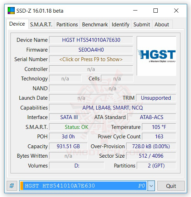This screenshot has height=197, width=191.
Task: Reveal serial number via Click or Press F9 field
Action: pyautogui.click(x=91, y=59)
